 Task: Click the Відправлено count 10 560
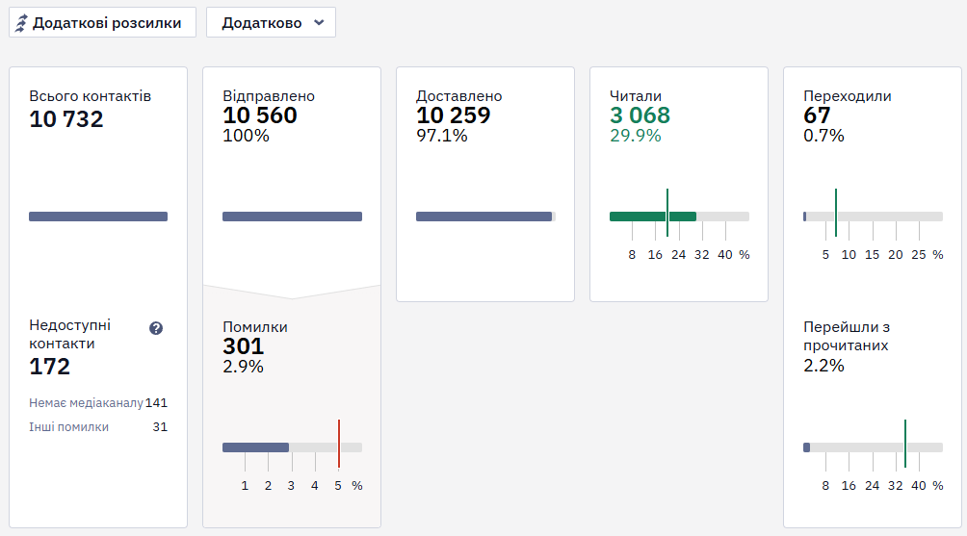260,115
